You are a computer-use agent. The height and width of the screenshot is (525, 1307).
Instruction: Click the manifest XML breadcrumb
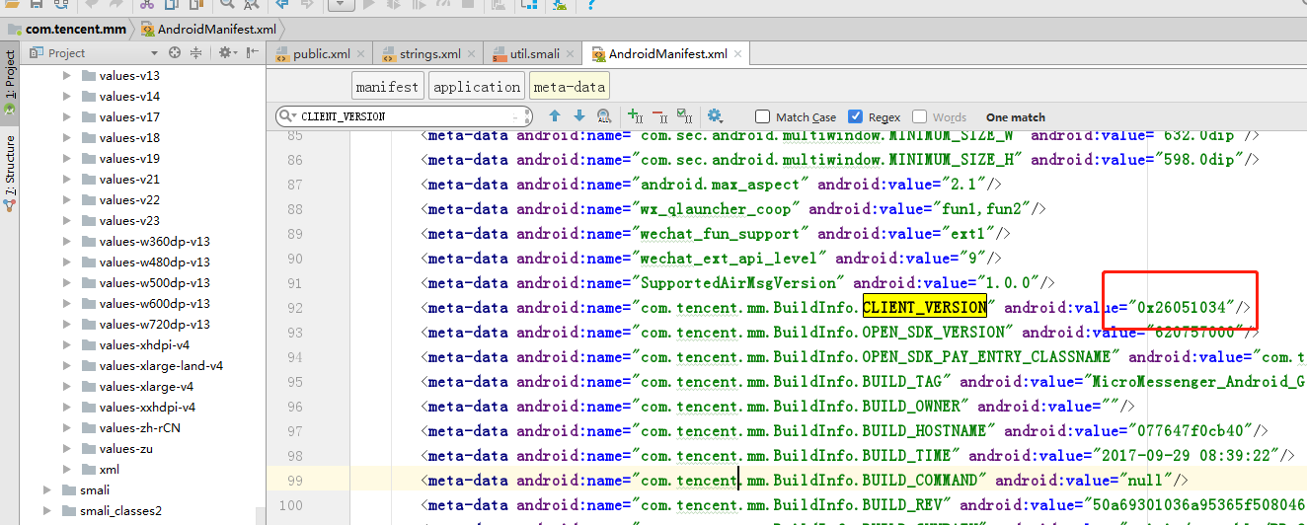tap(388, 87)
